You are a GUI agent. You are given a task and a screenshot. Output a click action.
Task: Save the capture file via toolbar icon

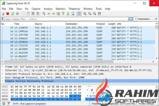tap(28, 14)
